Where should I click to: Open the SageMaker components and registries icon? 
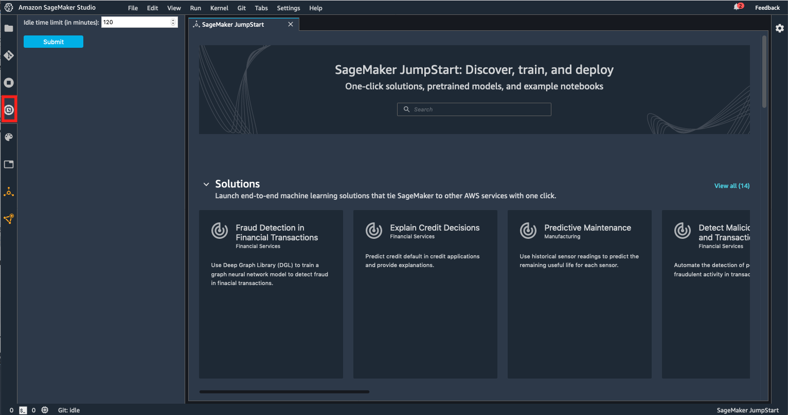pos(9,219)
